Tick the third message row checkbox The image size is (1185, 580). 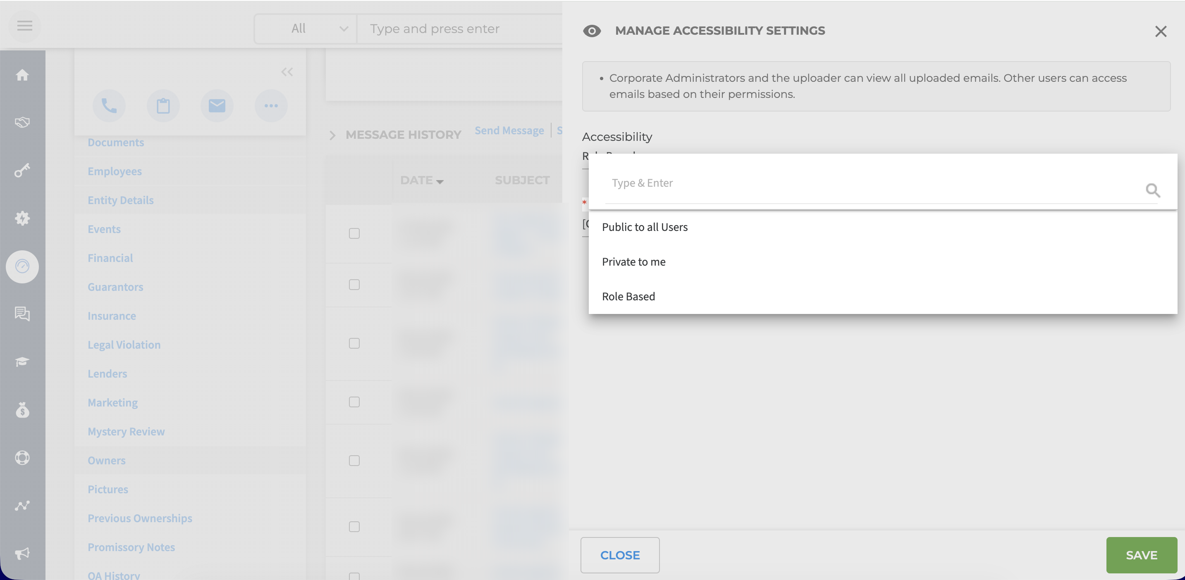coord(354,343)
